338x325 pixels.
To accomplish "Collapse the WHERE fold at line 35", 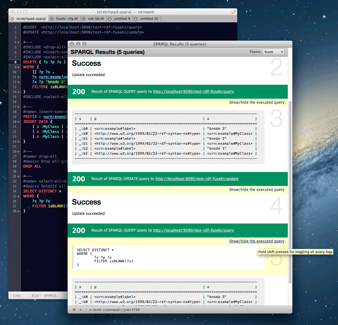I will pos(18,196).
